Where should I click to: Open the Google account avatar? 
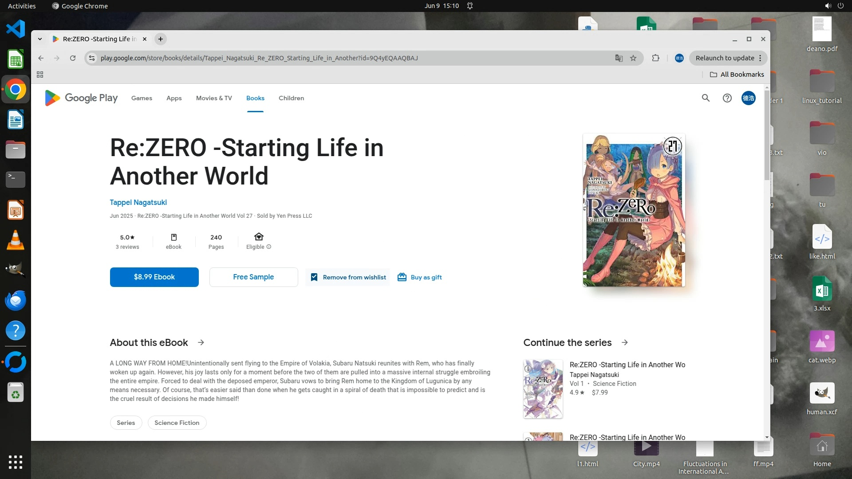748,98
